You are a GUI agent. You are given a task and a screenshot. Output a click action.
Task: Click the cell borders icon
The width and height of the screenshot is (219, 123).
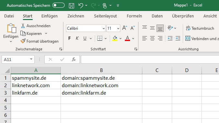pyautogui.click(x=100, y=38)
